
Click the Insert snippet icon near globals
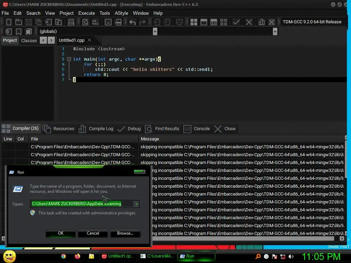click(9, 32)
